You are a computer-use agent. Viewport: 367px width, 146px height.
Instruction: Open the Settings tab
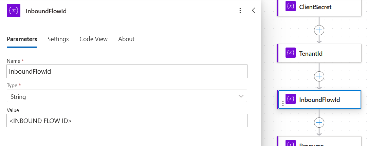point(58,39)
